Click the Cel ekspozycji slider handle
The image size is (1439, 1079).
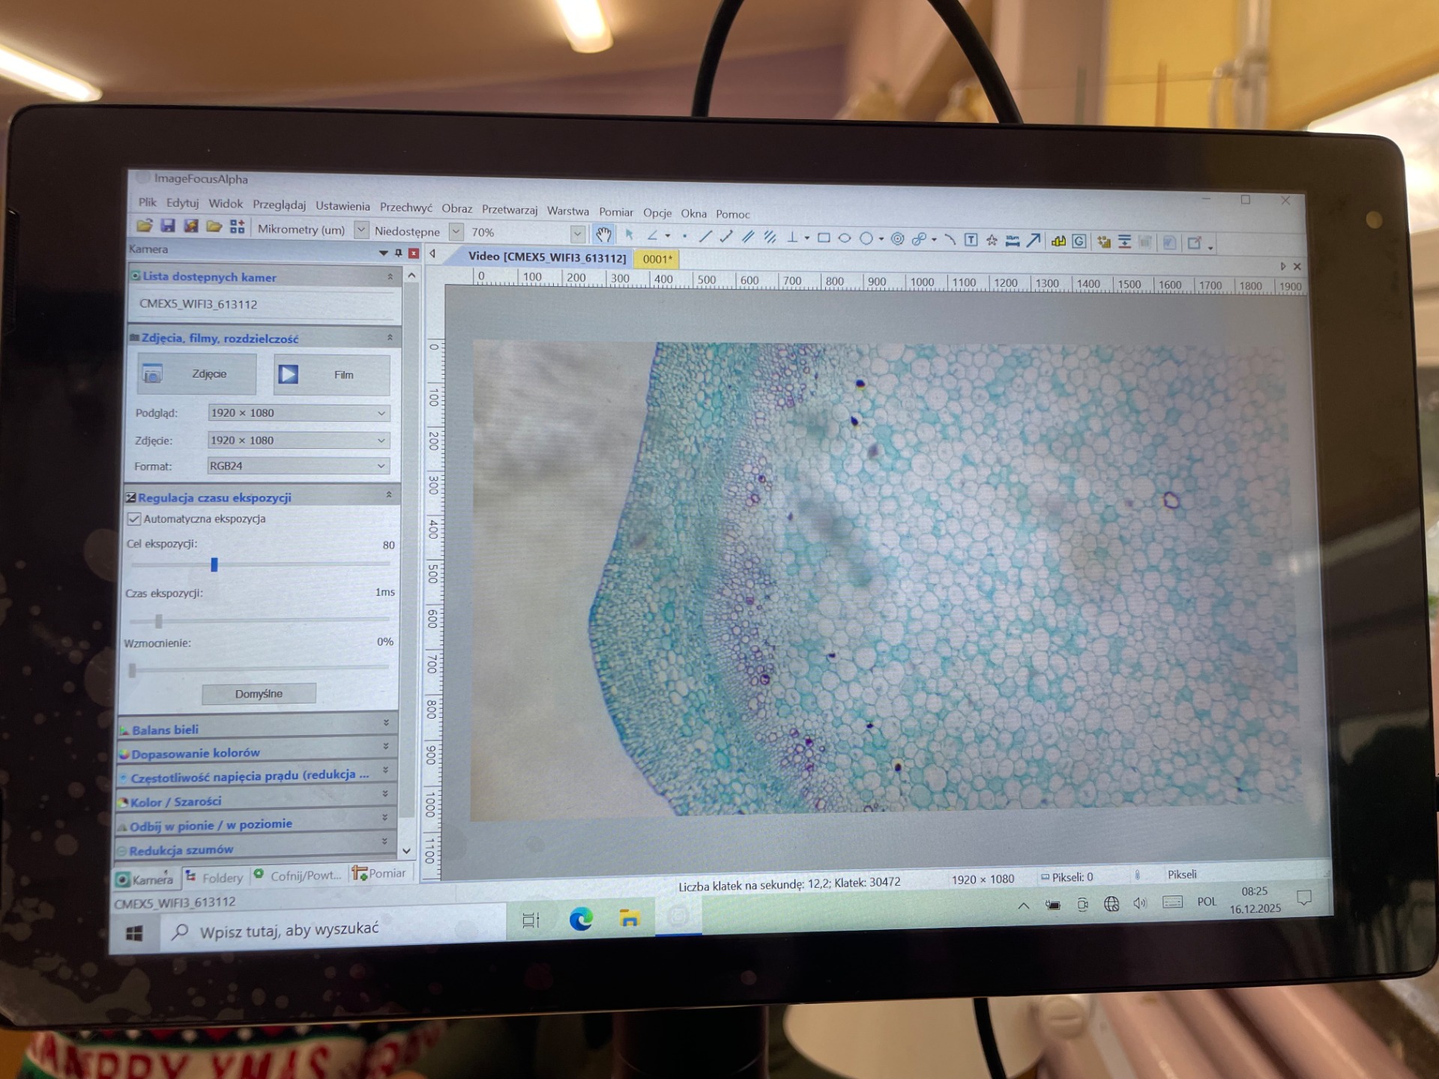[214, 564]
